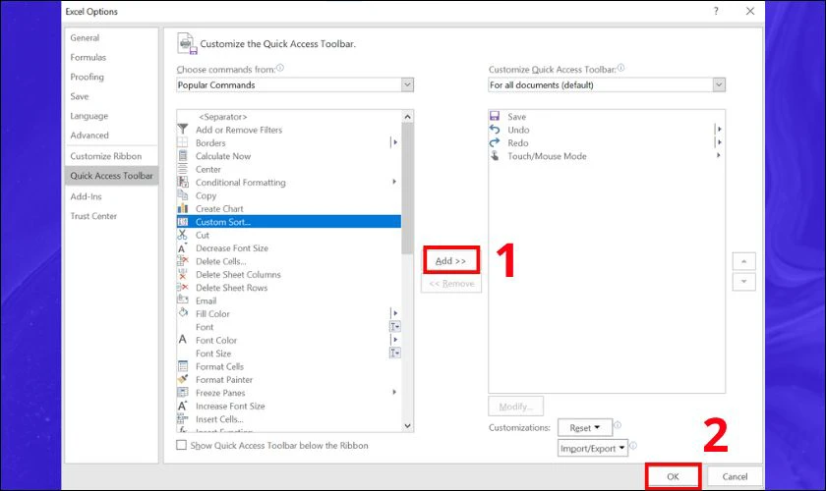This screenshot has height=491, width=826.
Task: Click the help question mark button
Action: pyautogui.click(x=716, y=11)
